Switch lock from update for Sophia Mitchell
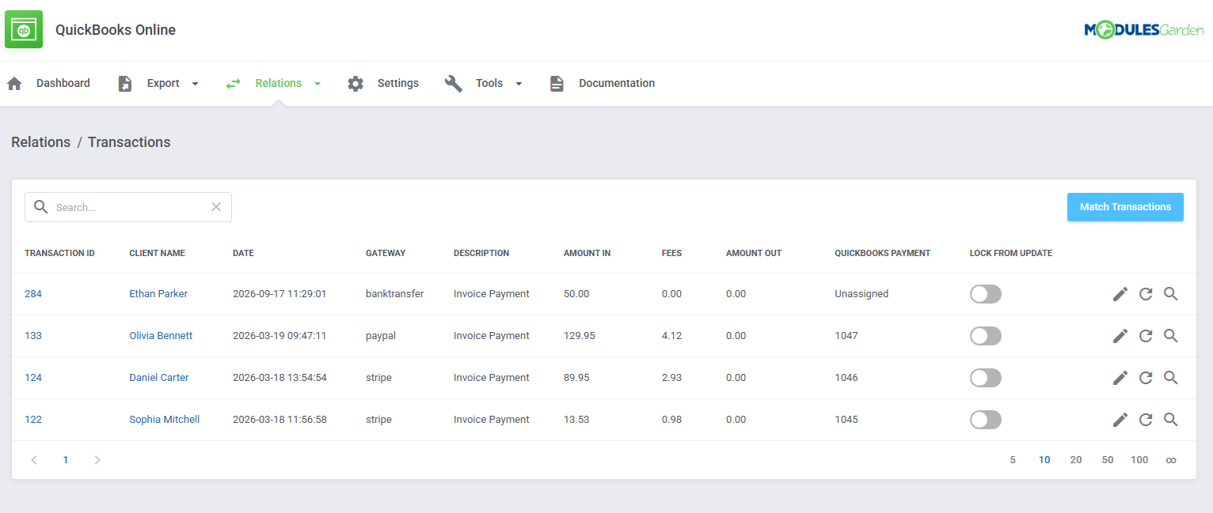The height and width of the screenshot is (513, 1213). 986,420
